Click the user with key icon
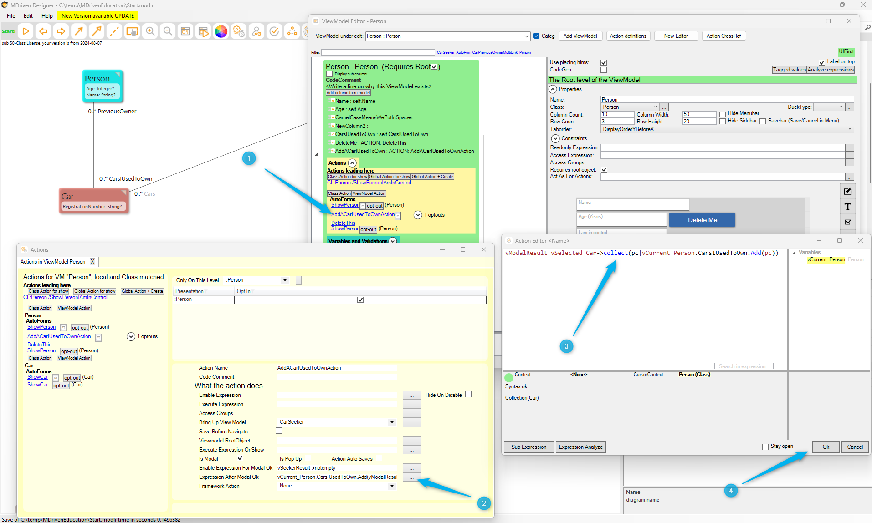Viewport: 872px width, 523px height. (x=256, y=31)
